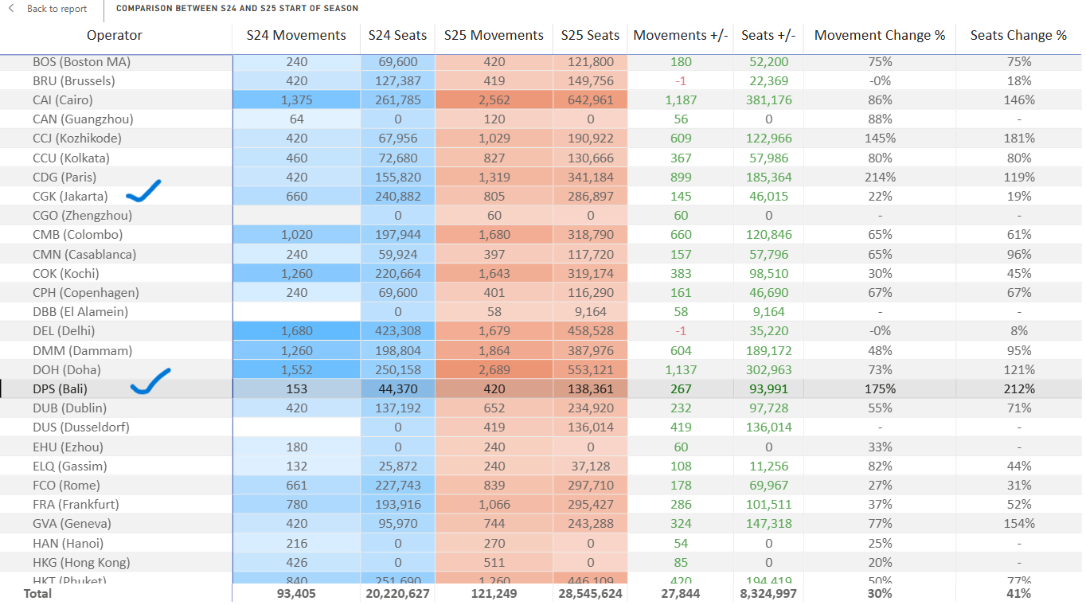Sort by Movement Change % header
Screen dimensions: 1086x605
880,35
